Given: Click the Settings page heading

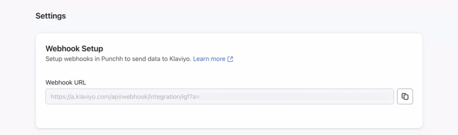Looking at the screenshot, I should (x=51, y=16).
